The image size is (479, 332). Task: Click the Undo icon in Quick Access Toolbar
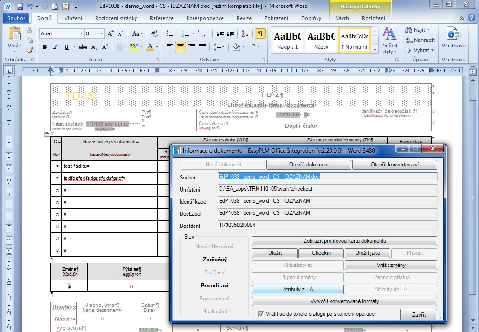pos(30,6)
